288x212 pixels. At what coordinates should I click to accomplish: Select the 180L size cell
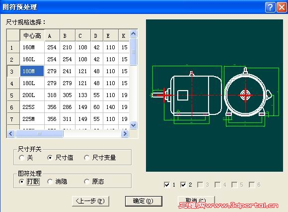[x=32, y=83]
